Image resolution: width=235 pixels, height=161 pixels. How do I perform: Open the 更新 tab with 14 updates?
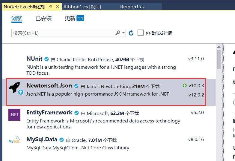(x=74, y=19)
